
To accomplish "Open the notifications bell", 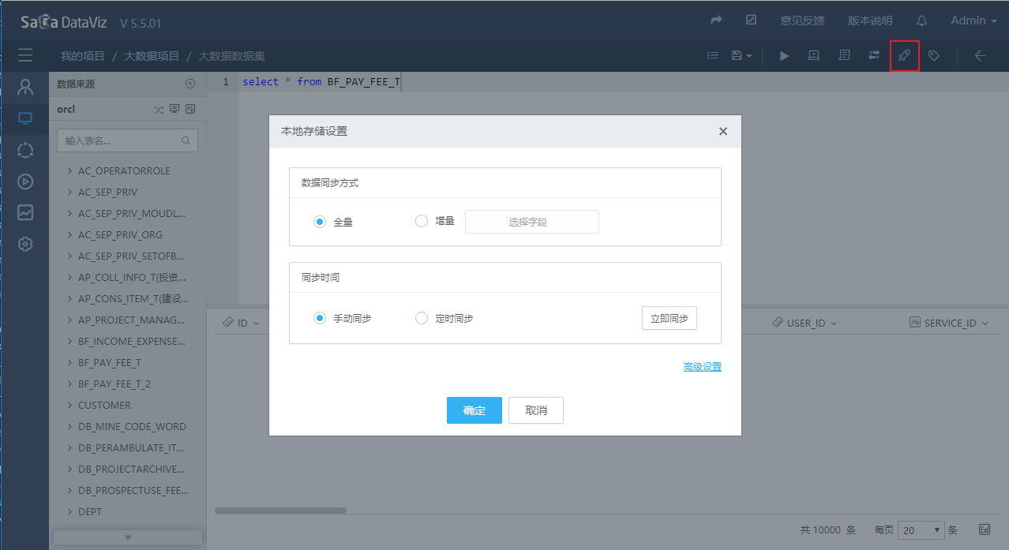I will pos(921,21).
